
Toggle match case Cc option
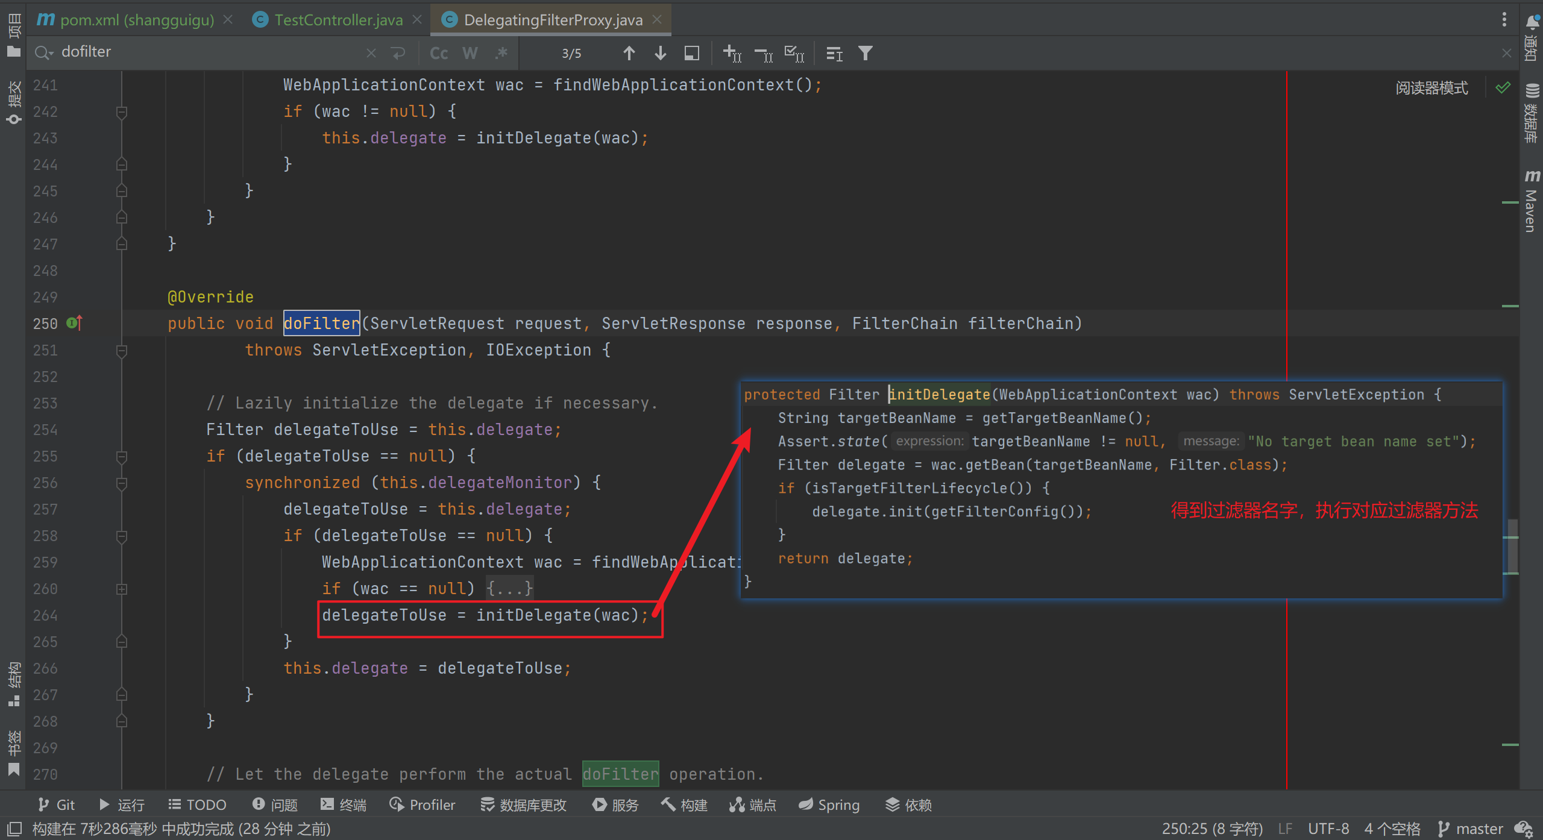pos(438,54)
